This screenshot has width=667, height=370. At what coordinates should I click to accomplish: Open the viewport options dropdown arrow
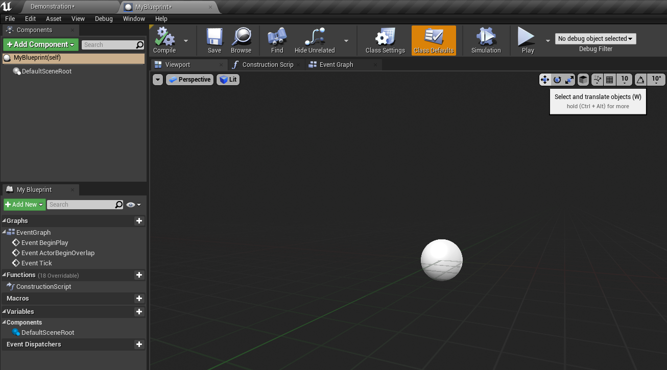pyautogui.click(x=158, y=80)
